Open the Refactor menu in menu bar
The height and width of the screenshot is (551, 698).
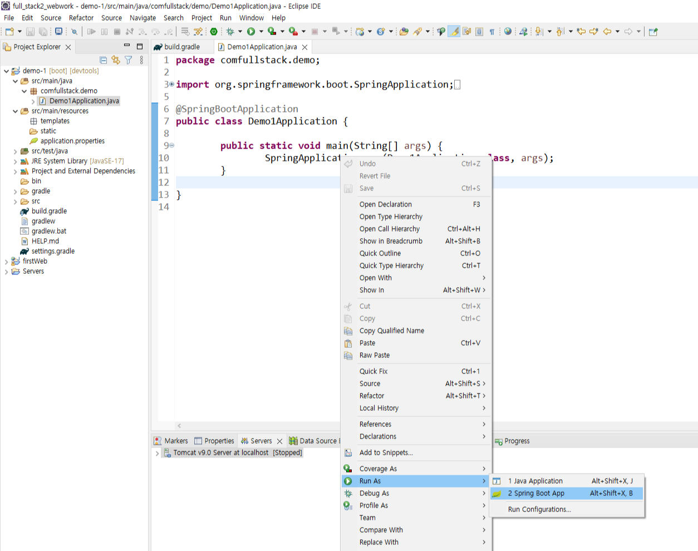tap(81, 18)
